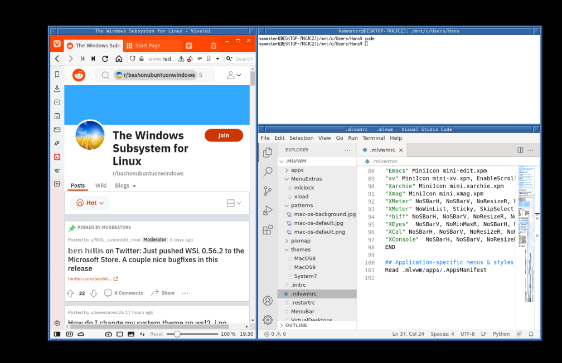Open Search view in VS Code activity bar
The width and height of the screenshot is (562, 363).
(x=268, y=172)
